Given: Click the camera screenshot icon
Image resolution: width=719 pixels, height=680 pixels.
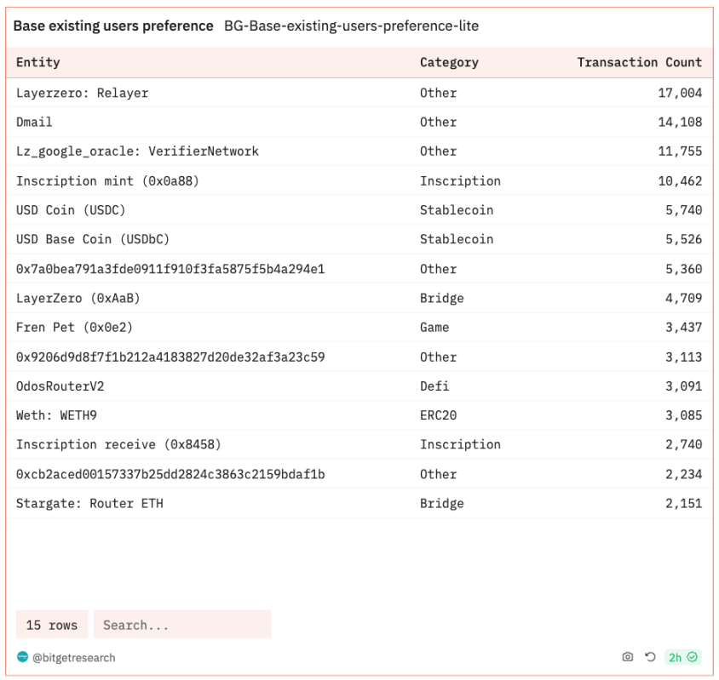Looking at the screenshot, I should click(628, 657).
